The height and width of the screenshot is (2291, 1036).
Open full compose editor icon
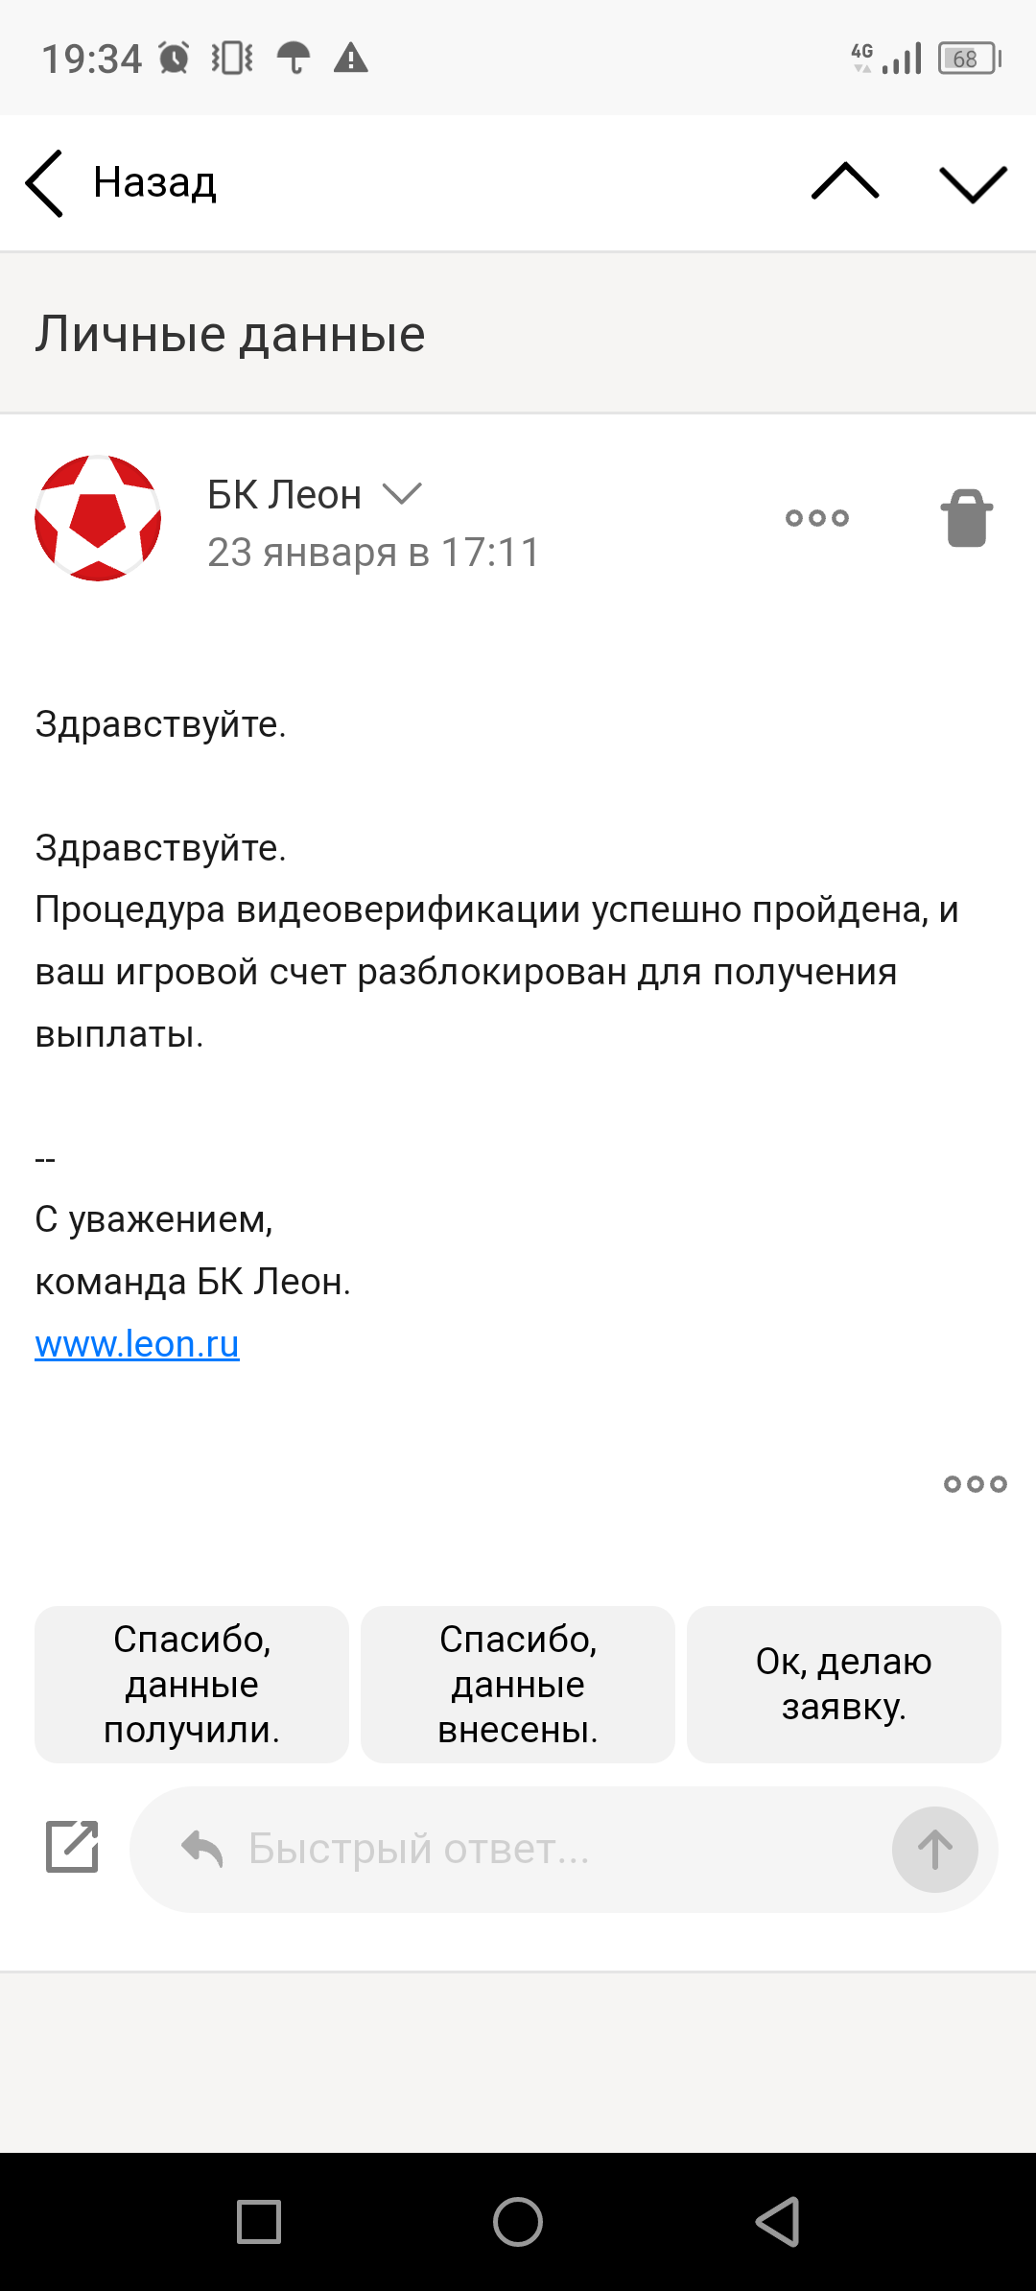(x=73, y=1847)
